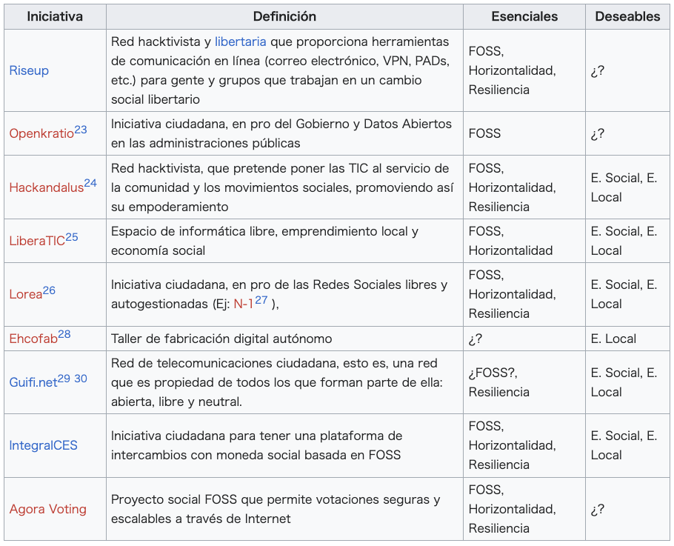
Task: Open the Guifi.net link
Action: point(33,382)
